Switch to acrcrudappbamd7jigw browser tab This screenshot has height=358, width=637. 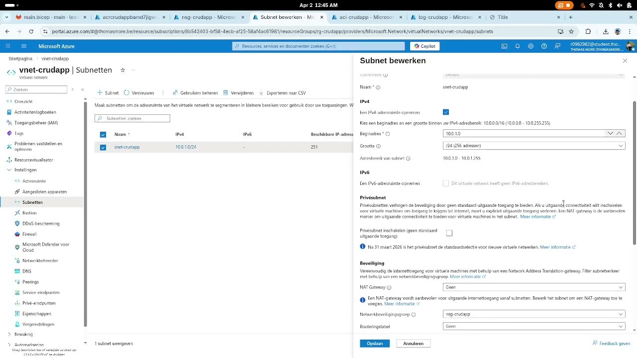point(129,17)
